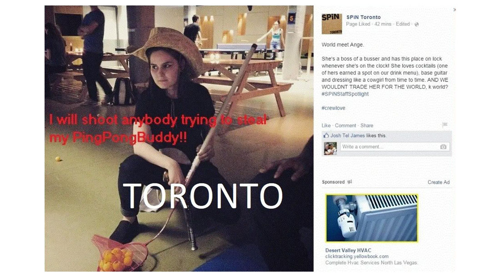Share the post
Image resolution: width=500 pixels, height=273 pixels.
367,126
